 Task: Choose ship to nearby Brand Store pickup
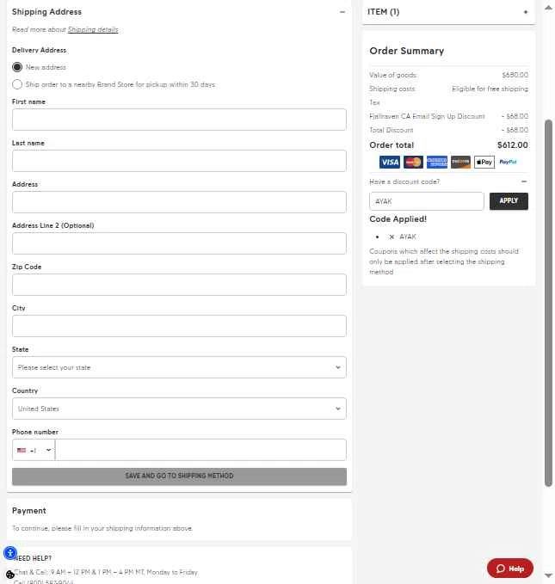[17, 84]
